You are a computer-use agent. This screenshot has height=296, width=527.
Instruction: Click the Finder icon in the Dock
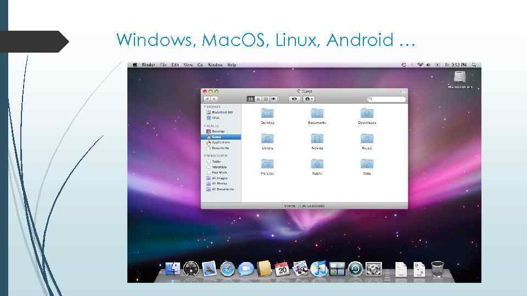click(173, 269)
